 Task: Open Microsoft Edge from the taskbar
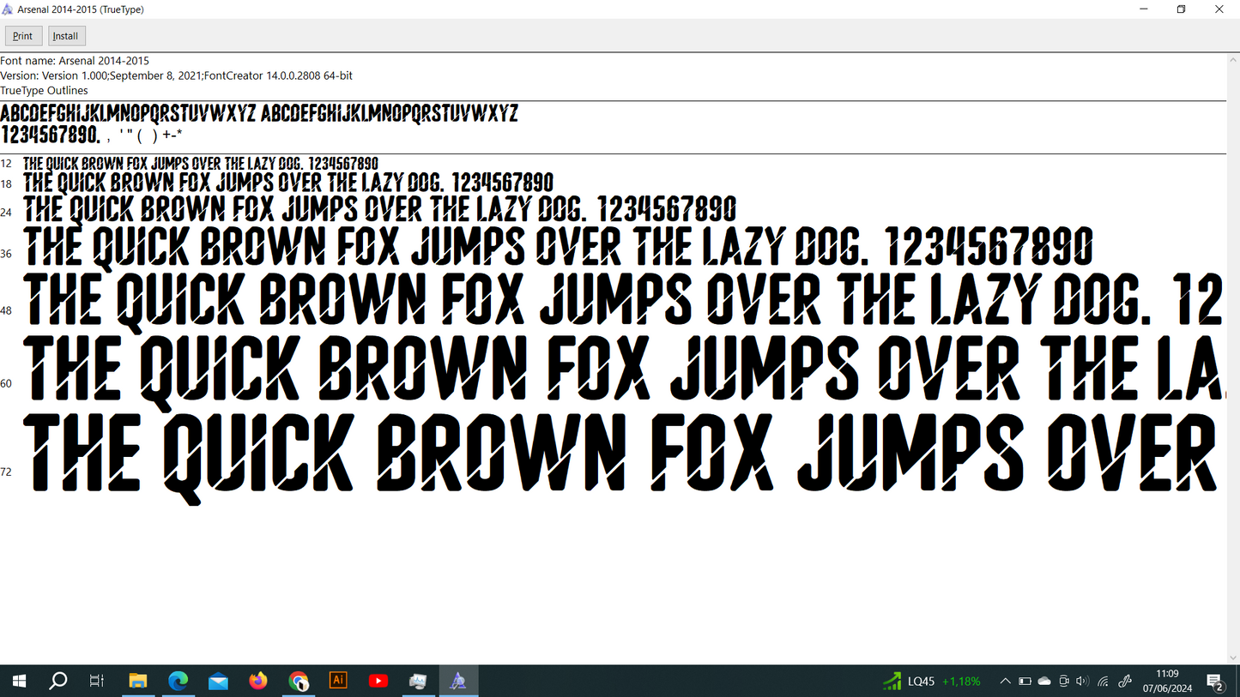[178, 680]
